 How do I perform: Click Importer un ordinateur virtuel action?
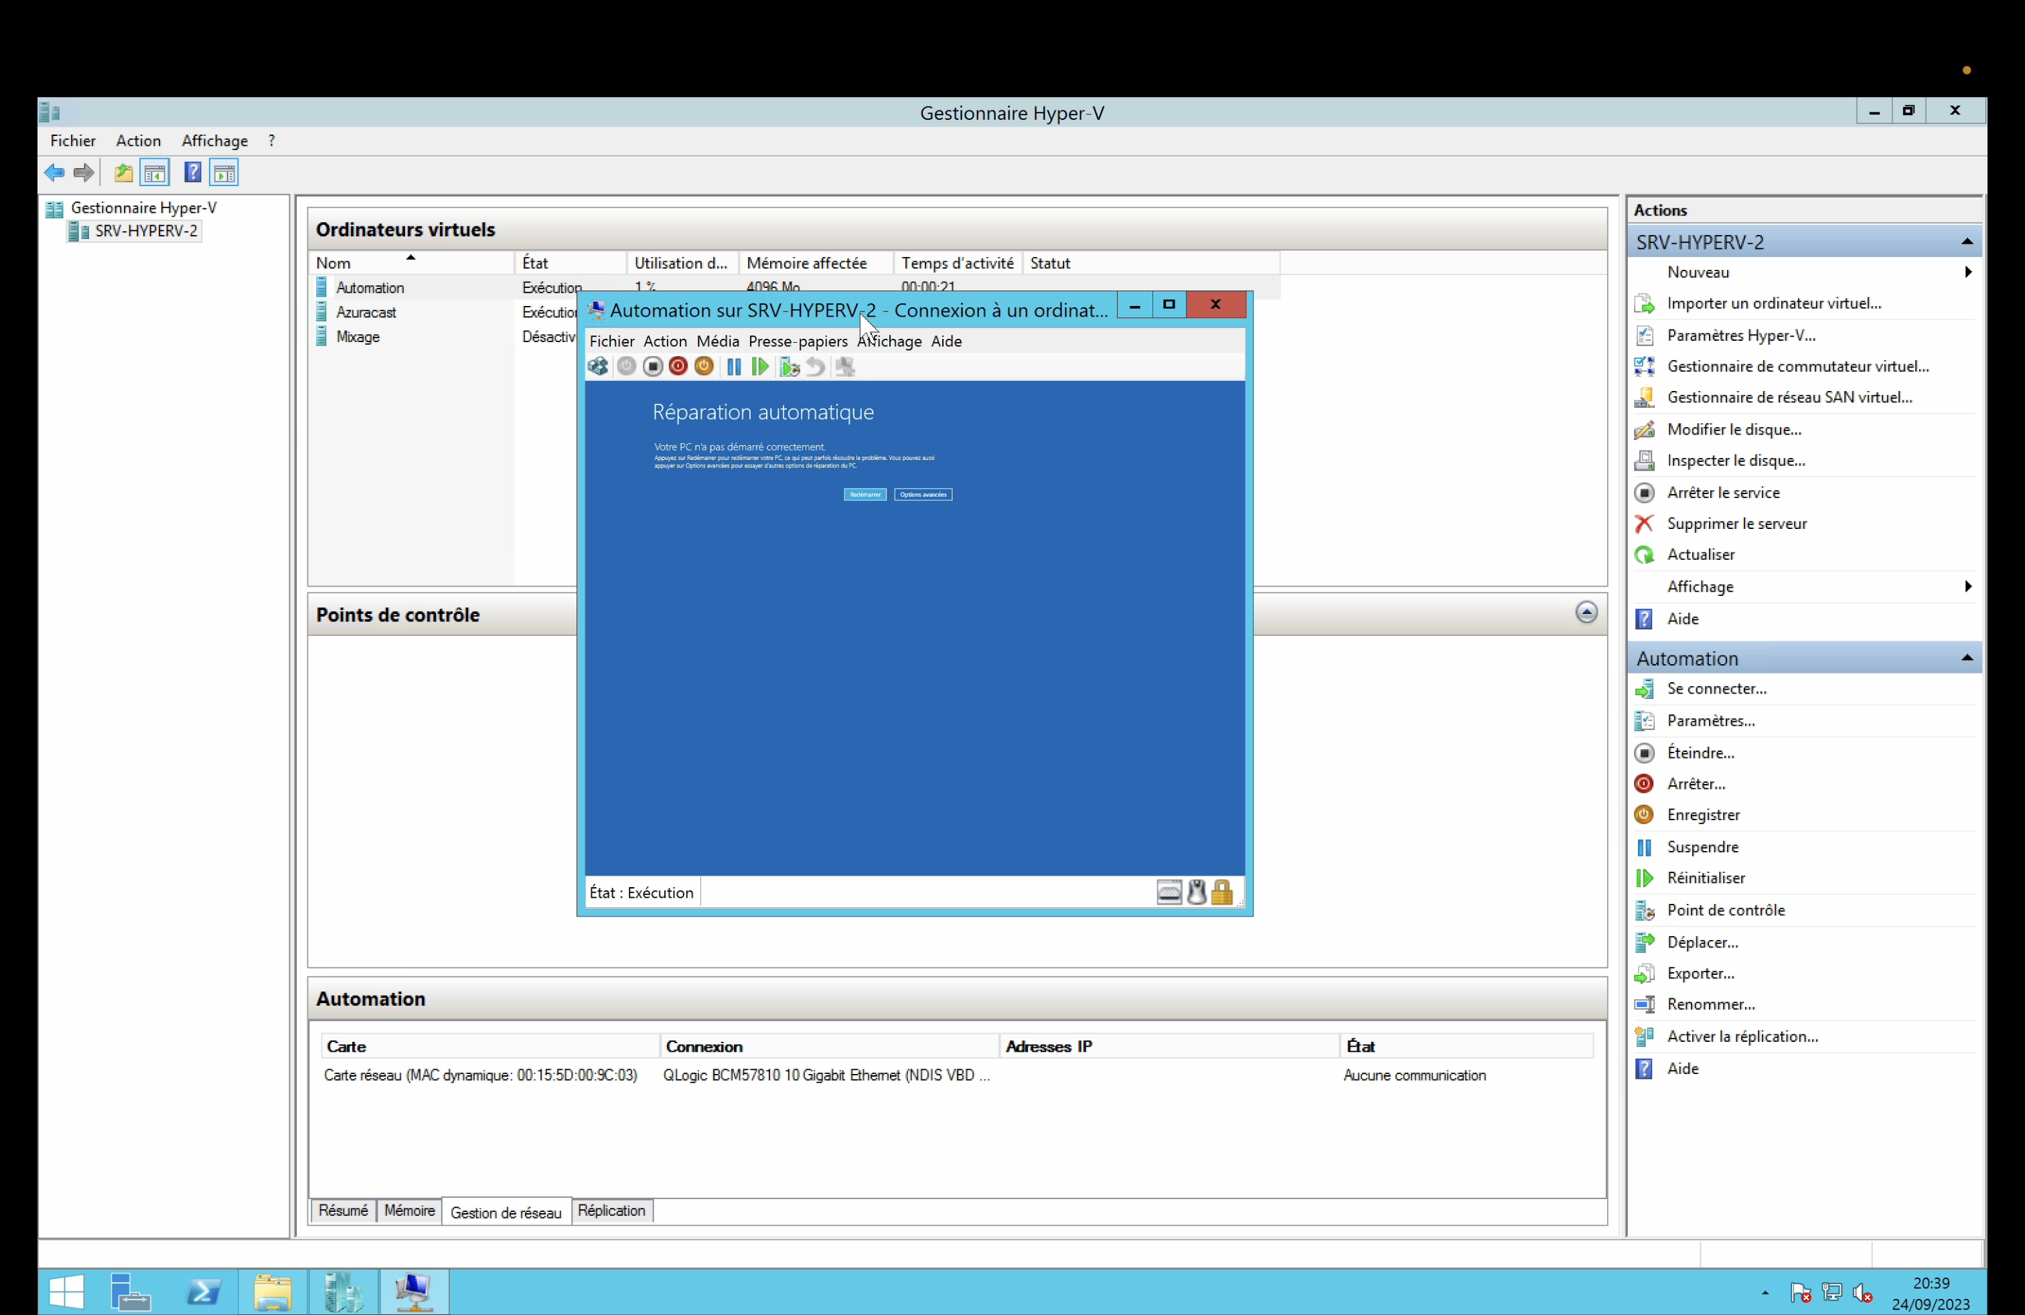[x=1773, y=304]
